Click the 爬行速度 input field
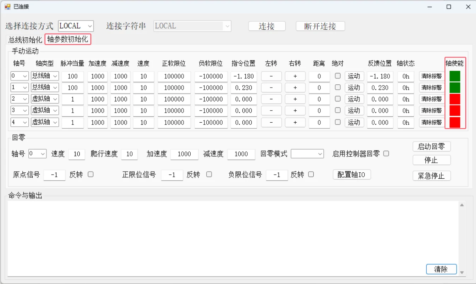The image size is (476, 284). pos(129,154)
